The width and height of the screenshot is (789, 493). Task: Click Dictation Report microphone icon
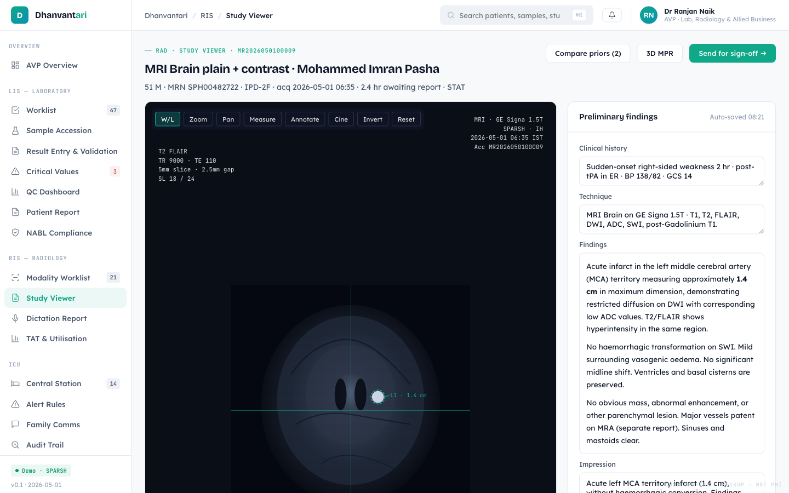click(x=15, y=318)
